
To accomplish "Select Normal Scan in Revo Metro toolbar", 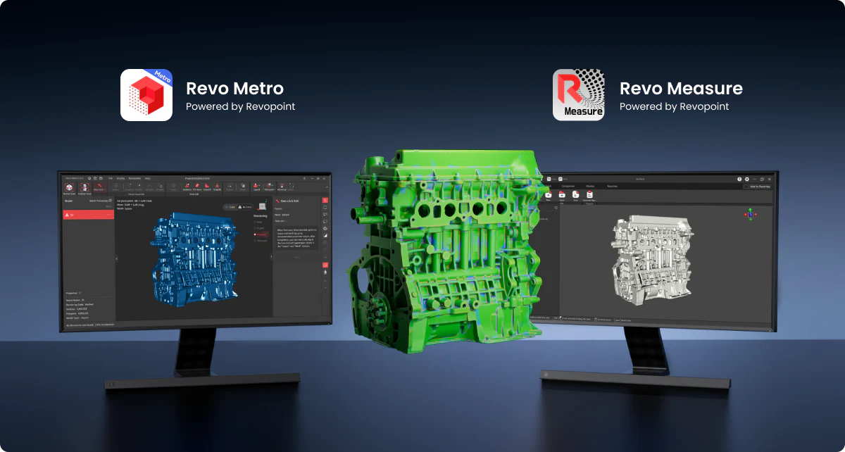I will click(x=69, y=188).
